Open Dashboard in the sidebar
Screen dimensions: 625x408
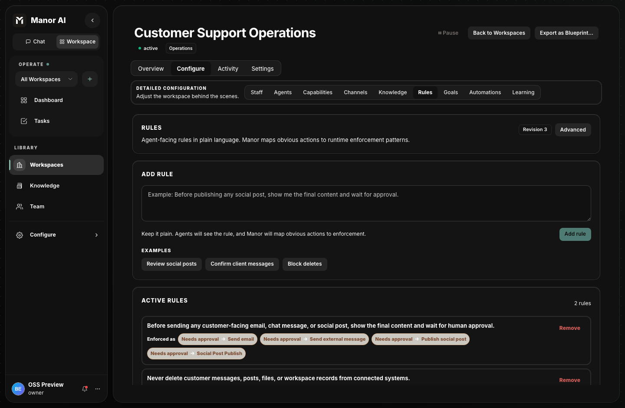[x=56, y=100]
